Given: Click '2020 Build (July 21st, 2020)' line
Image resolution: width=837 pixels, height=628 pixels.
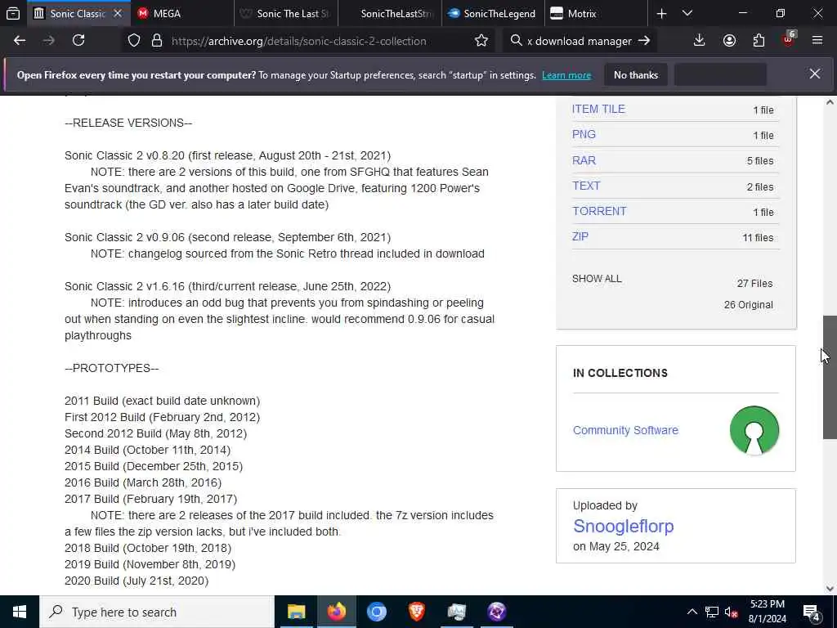Looking at the screenshot, I should pyautogui.click(x=137, y=581).
